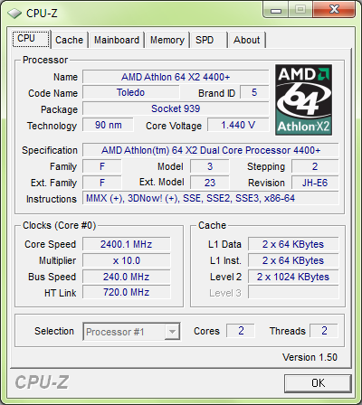Click the HT Link value 720.0 MHz
The image size is (362, 405).
pyautogui.click(x=127, y=292)
